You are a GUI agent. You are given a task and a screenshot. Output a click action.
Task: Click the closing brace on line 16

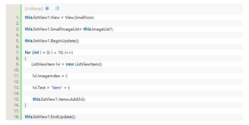[25, 105]
